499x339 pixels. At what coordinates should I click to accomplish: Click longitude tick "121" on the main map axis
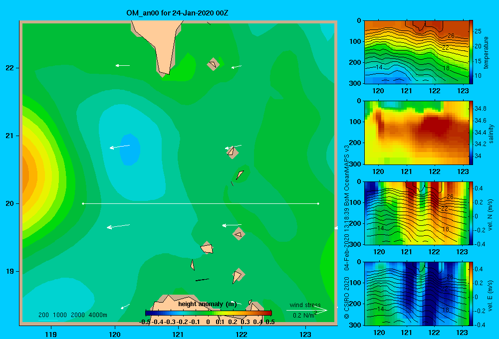[178, 334]
